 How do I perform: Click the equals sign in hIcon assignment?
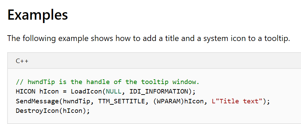tap(65, 92)
